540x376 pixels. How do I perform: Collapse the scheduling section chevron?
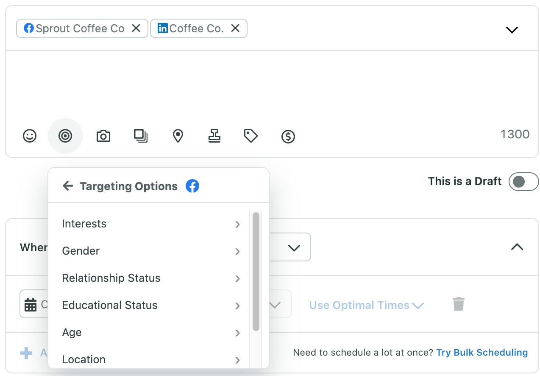coord(517,247)
